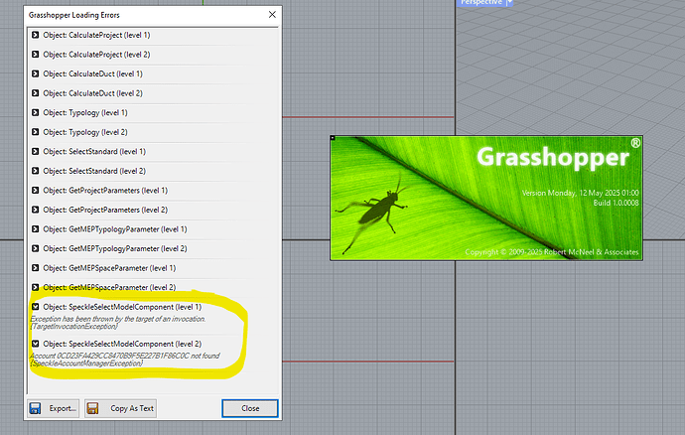The image size is (685, 435).
Task: Expand SelectStandard (level 2) error arrow
Action: click(36, 171)
